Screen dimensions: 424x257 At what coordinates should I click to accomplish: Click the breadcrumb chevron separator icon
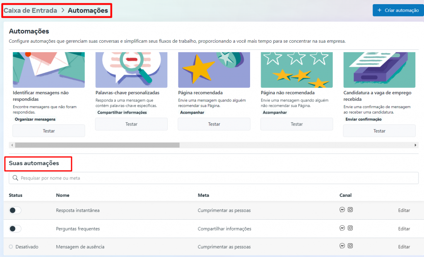(x=63, y=10)
